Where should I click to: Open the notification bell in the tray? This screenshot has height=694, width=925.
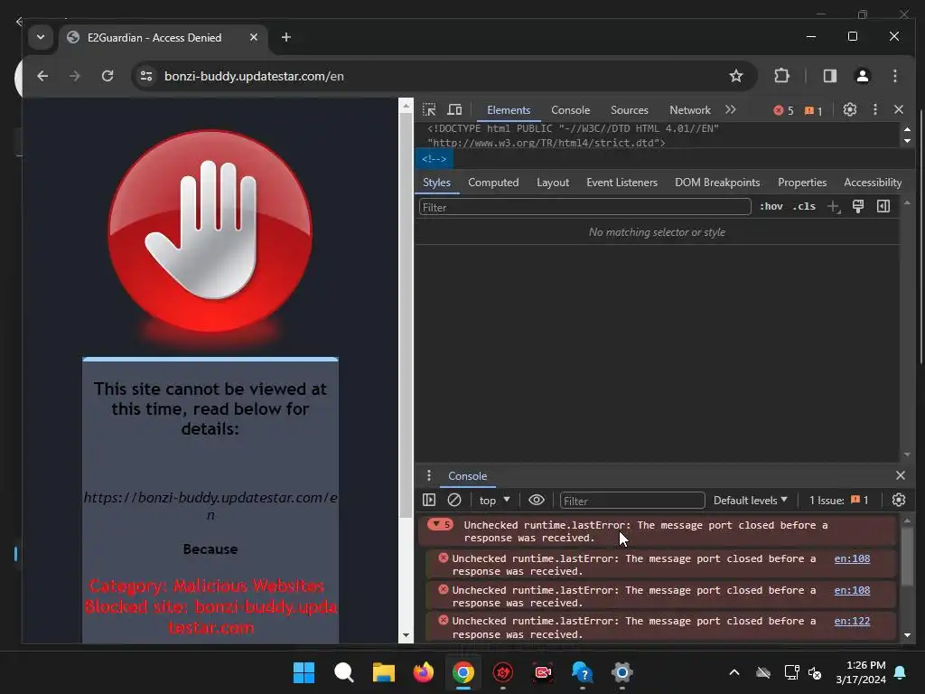pos(901,672)
